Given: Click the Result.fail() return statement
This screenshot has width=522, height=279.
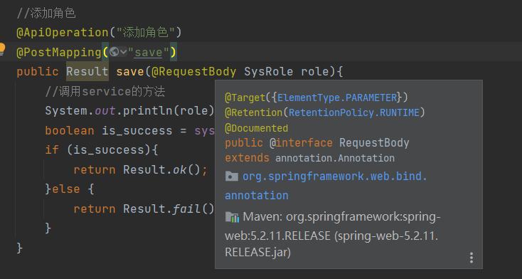Looking at the screenshot, I should [144, 209].
